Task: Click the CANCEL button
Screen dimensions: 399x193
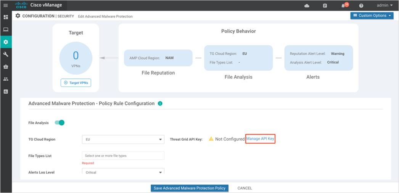Action: (245, 188)
